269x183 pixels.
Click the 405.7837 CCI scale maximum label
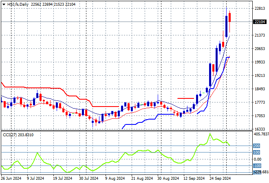(x=261, y=134)
